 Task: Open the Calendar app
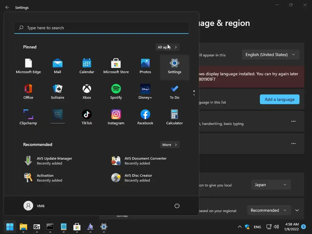coord(87,66)
